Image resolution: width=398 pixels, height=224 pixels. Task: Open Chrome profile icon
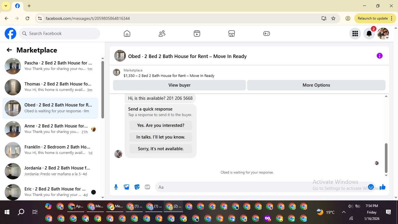(348, 18)
